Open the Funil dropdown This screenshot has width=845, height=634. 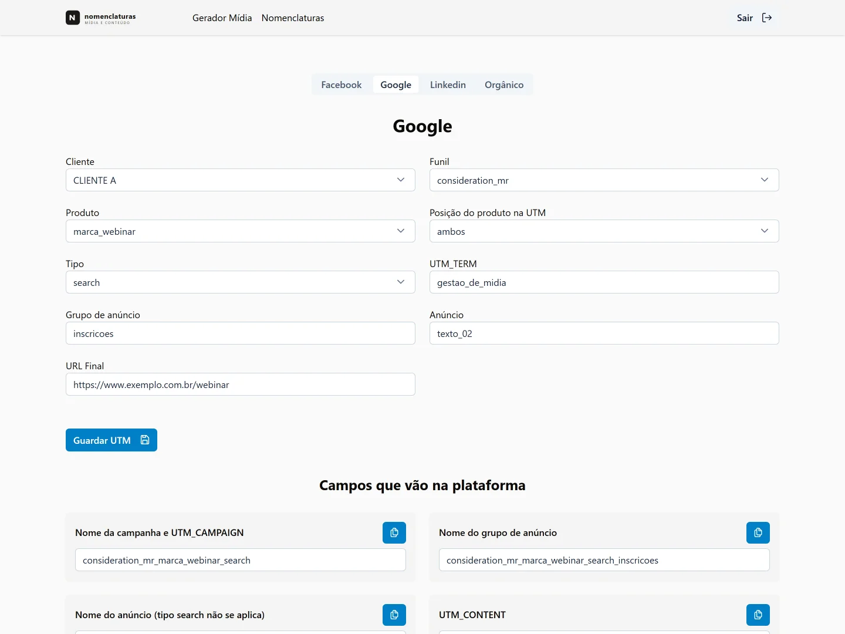pos(604,180)
